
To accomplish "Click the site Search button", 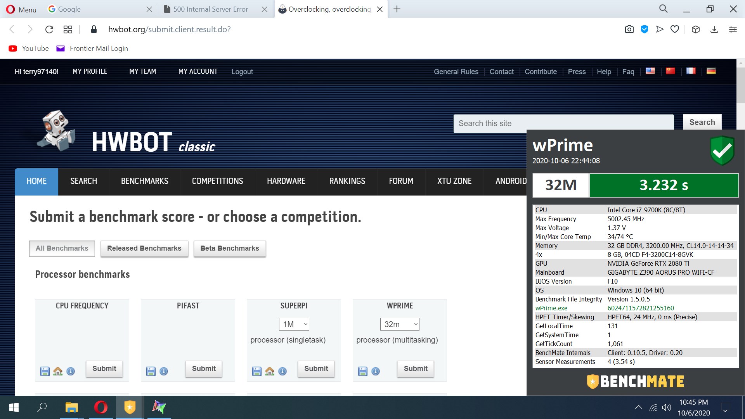I will [x=702, y=122].
